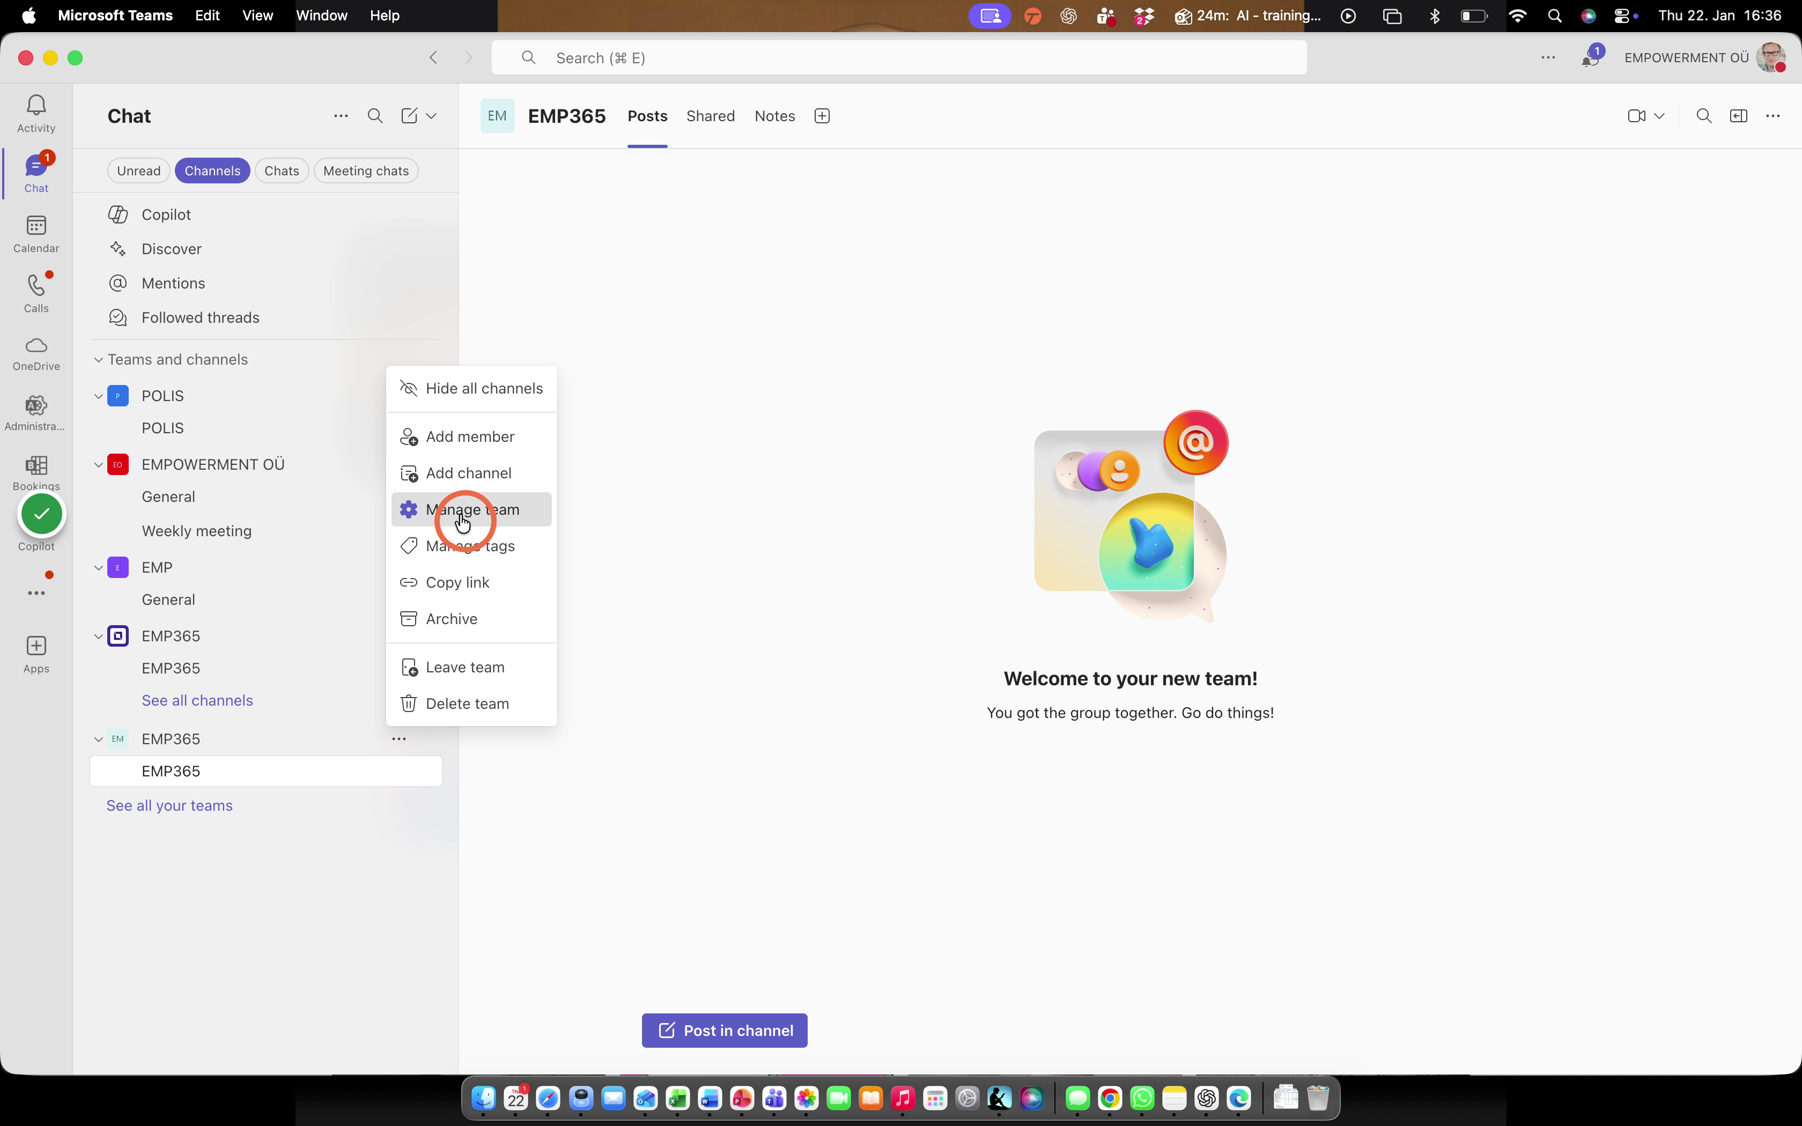Image resolution: width=1802 pixels, height=1126 pixels.
Task: Open Finder from the Dock
Action: tap(484, 1098)
